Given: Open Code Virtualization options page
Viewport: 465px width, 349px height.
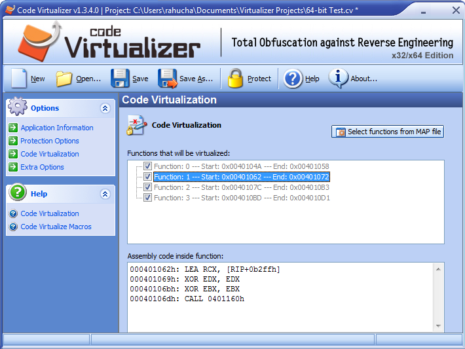Looking at the screenshot, I should point(50,154).
